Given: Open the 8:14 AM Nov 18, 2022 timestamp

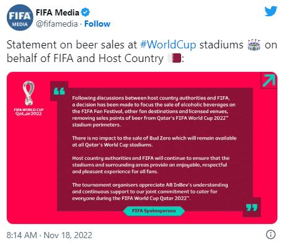Looking at the screenshot, I should (49, 235).
